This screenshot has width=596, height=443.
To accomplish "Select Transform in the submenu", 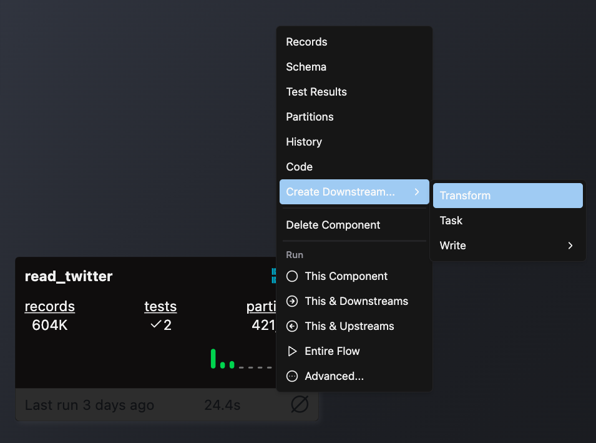I will (x=508, y=196).
